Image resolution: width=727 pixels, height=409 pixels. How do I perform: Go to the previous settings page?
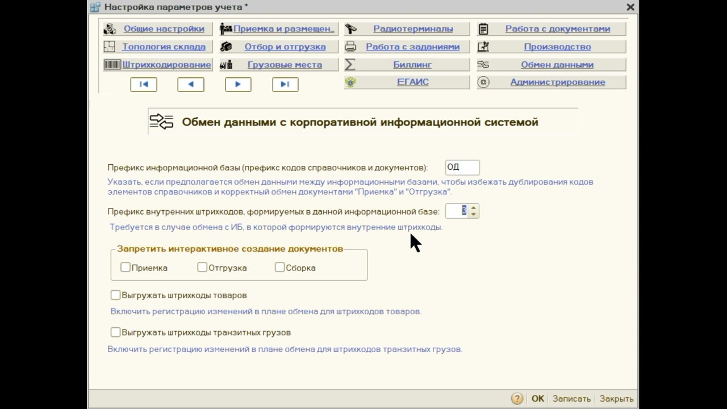click(191, 84)
